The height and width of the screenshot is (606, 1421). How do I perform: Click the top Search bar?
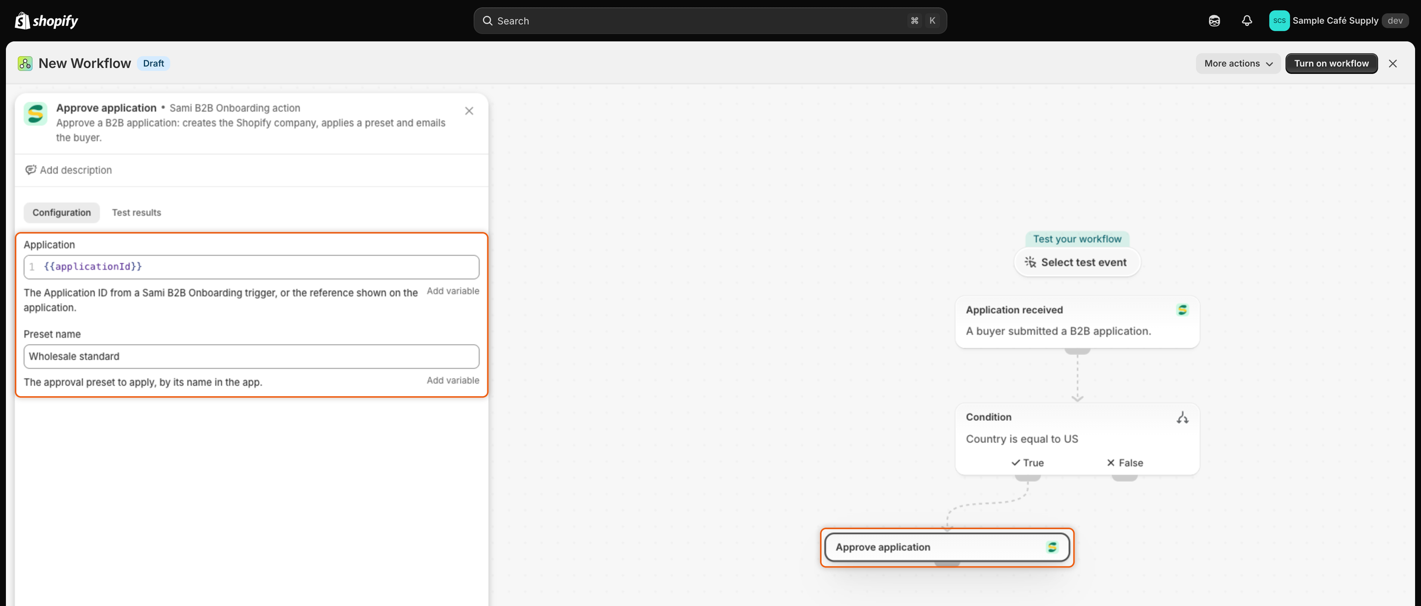coord(710,21)
